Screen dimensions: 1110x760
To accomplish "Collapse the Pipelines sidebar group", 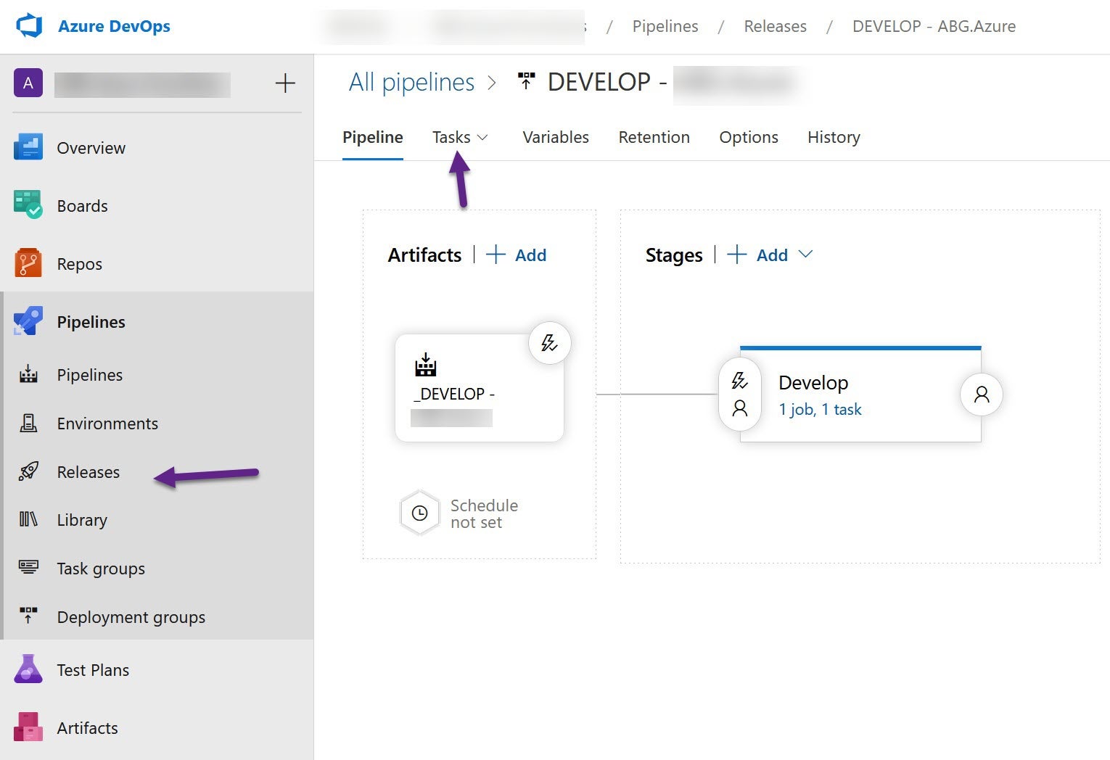I will pos(91,322).
